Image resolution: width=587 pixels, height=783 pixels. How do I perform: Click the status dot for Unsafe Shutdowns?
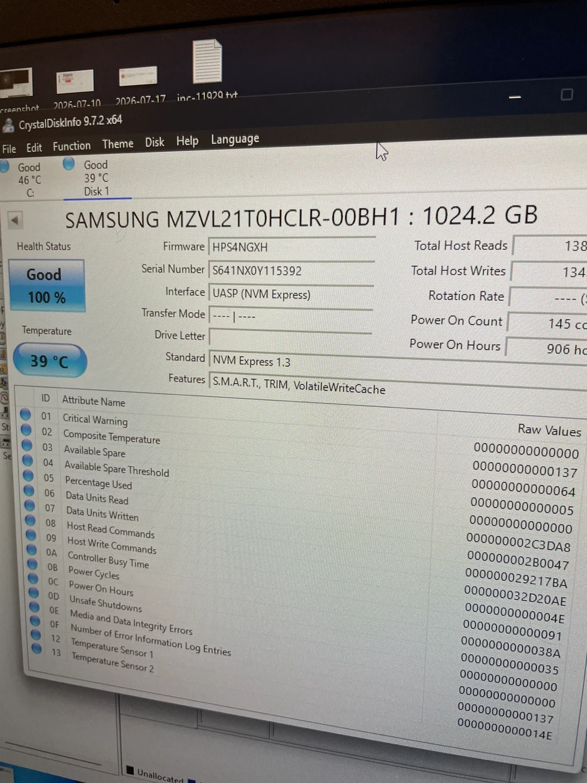(x=34, y=592)
